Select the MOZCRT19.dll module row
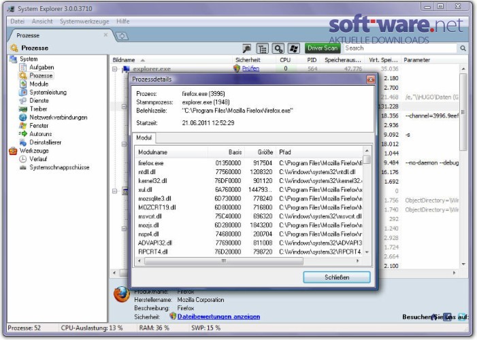This screenshot has width=477, height=340. 250,207
